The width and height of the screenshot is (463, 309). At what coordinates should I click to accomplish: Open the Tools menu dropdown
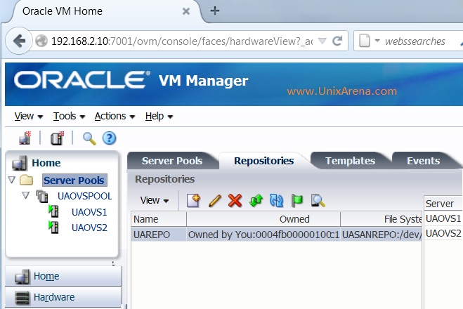point(69,117)
